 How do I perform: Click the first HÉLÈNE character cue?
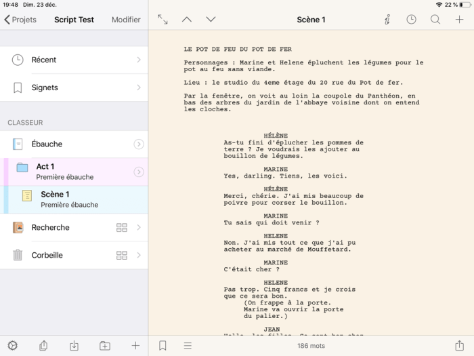click(x=276, y=136)
